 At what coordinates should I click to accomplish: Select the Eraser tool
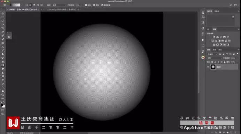click(3, 62)
